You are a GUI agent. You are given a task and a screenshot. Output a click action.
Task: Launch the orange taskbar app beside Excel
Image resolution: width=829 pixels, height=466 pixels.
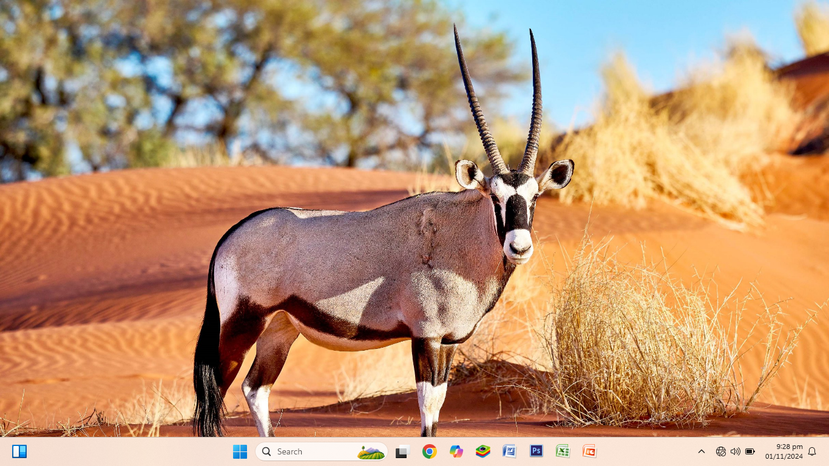pyautogui.click(x=589, y=451)
